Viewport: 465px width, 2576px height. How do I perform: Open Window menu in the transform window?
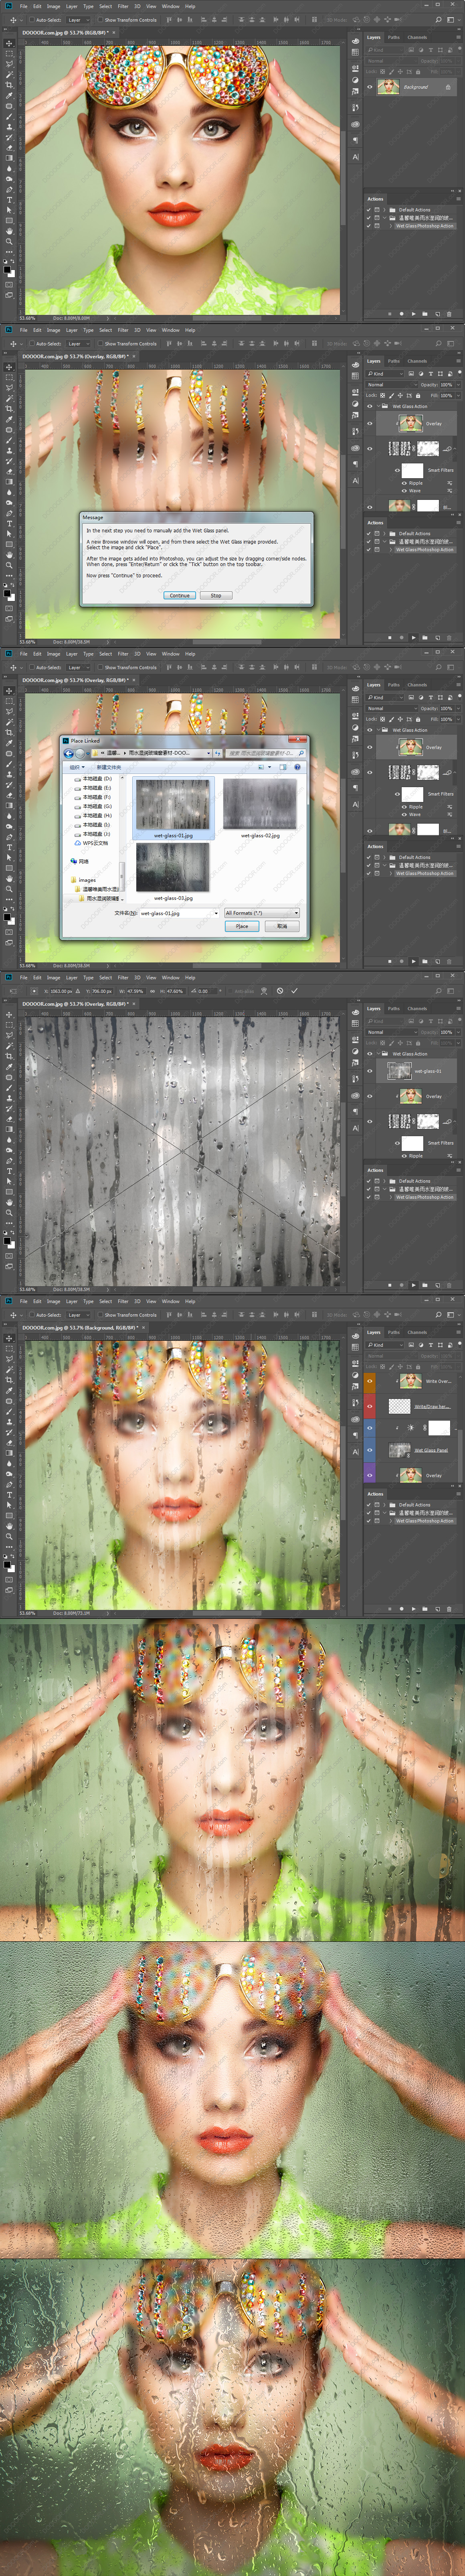coord(171,978)
